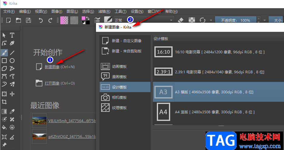This screenshot has width=284, height=150.
Task: Click the Open file toolbar icon
Action: [x=18, y=20]
